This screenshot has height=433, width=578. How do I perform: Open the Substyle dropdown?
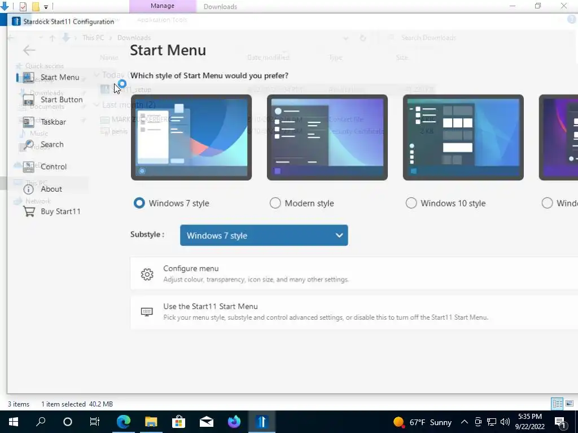264,235
